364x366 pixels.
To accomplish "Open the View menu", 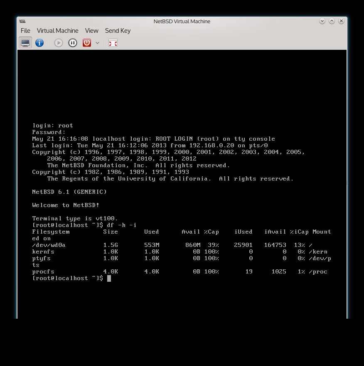I will [92, 31].
